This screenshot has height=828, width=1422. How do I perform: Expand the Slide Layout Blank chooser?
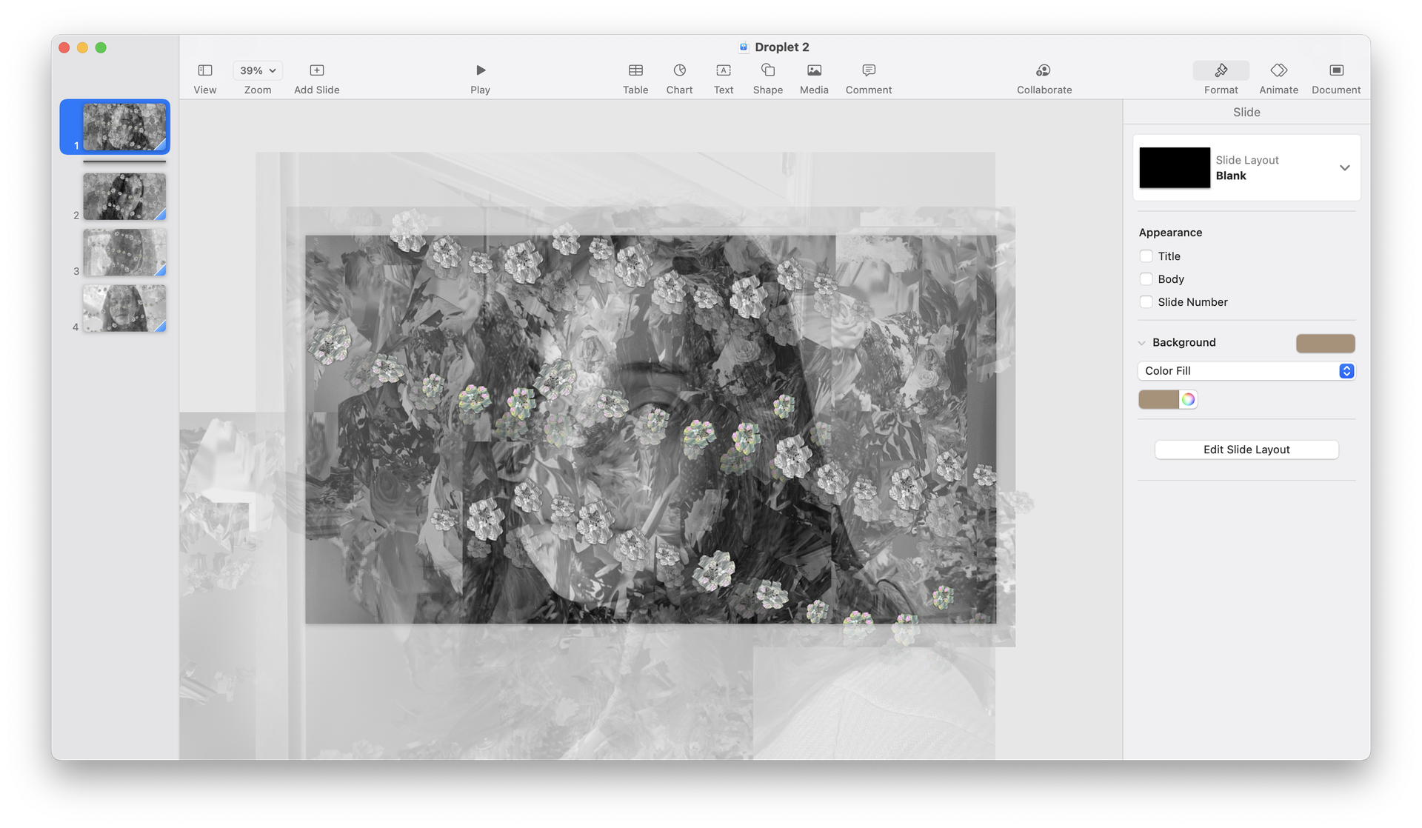tap(1344, 168)
